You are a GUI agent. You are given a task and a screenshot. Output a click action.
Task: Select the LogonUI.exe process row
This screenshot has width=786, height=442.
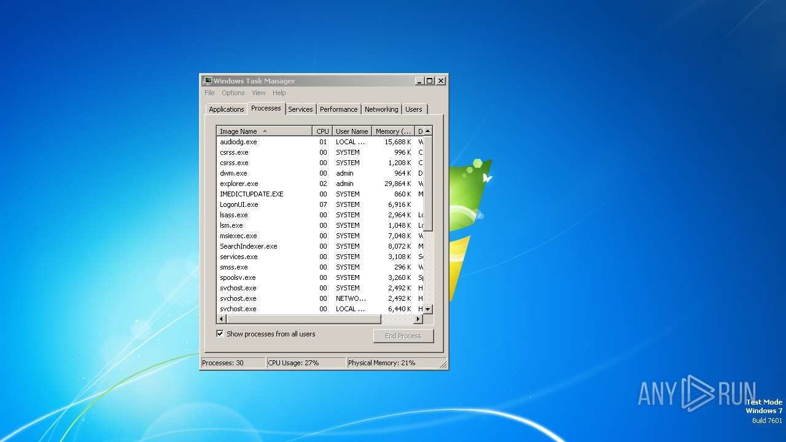(x=320, y=204)
